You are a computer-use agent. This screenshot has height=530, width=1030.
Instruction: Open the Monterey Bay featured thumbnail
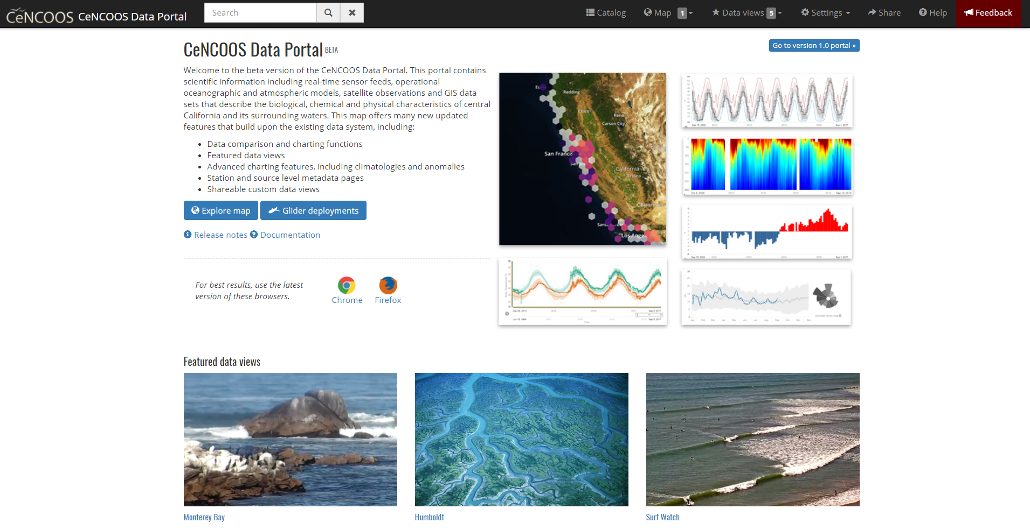click(x=290, y=439)
